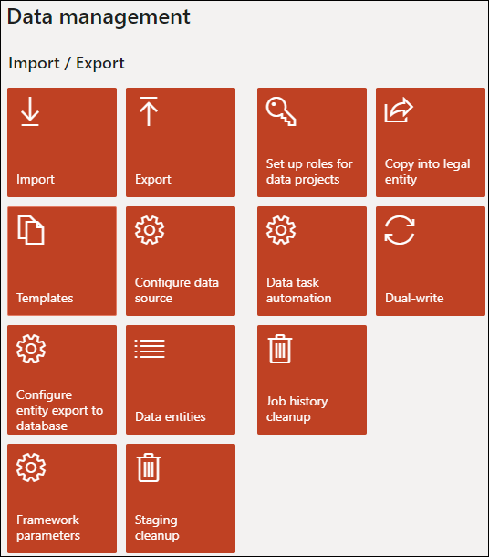The height and width of the screenshot is (557, 489).
Task: Click the Data entities tile label
Action: (x=171, y=416)
